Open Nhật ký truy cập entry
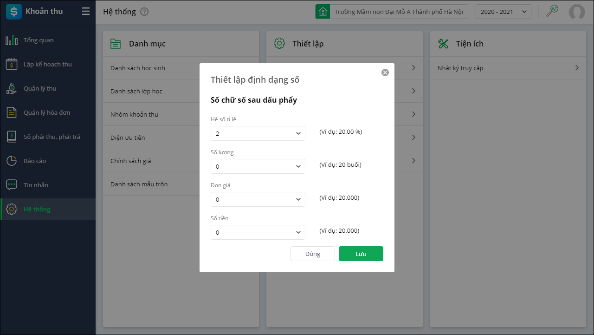 pos(508,68)
